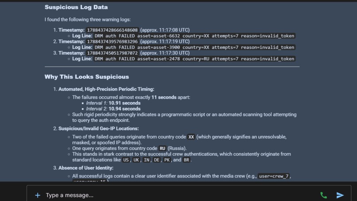This screenshot has height=201, width=357.
Task: Click the 'IN' code tag
Action: (147, 160)
